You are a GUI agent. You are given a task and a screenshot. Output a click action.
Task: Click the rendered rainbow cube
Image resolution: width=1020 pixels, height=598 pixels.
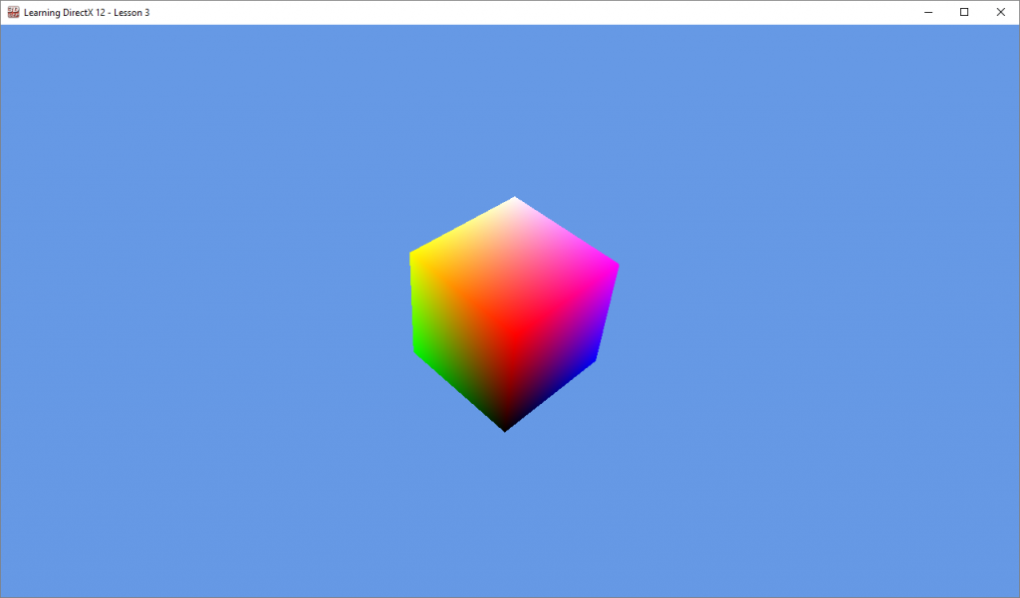pos(513,313)
